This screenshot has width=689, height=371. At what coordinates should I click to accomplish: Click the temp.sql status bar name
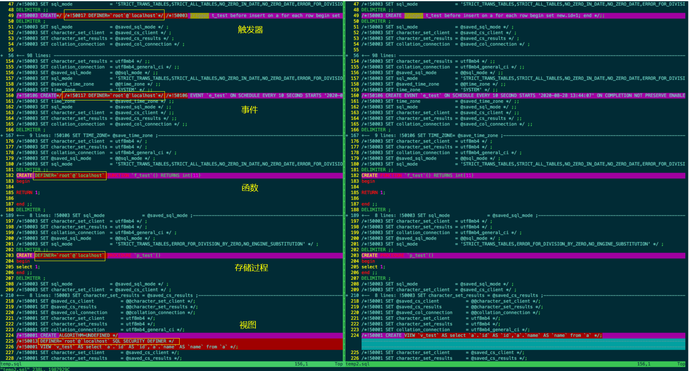click(11, 364)
